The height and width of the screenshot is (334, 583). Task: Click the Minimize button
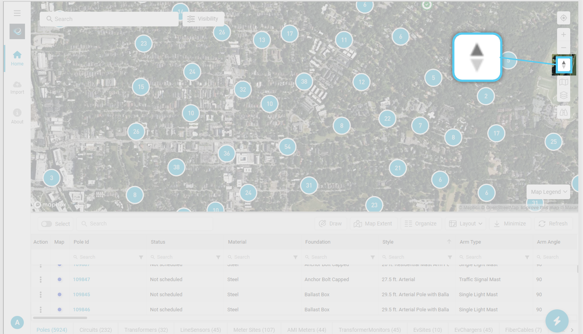[510, 224]
